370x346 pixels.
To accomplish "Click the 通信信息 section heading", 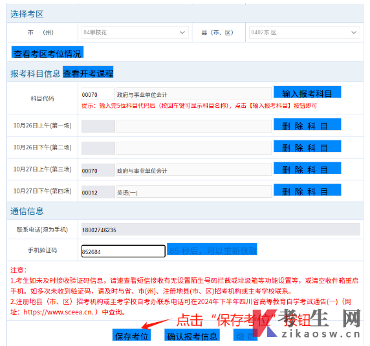I will coord(27,211).
